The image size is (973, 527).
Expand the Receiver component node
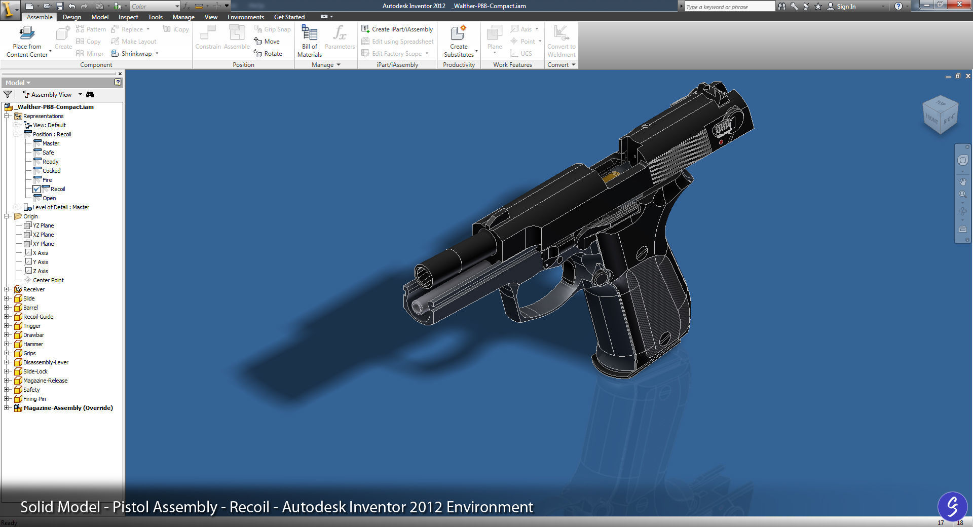[x=7, y=289]
